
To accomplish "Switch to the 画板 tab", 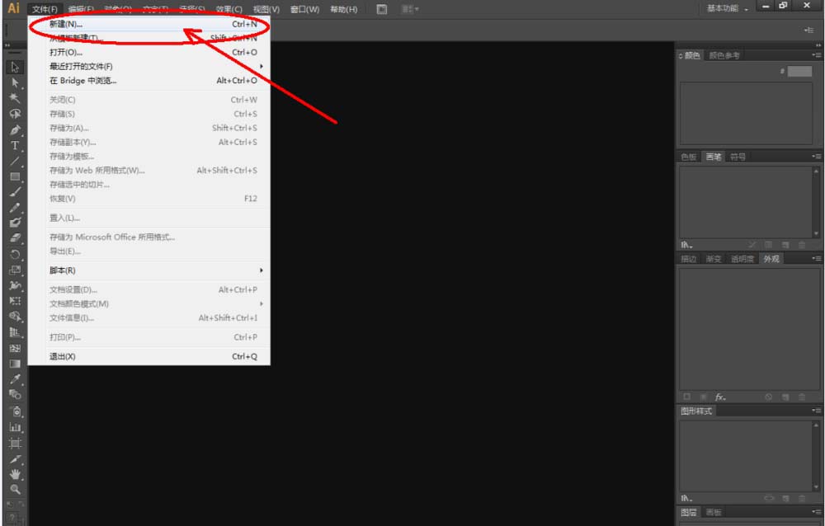I will click(714, 512).
